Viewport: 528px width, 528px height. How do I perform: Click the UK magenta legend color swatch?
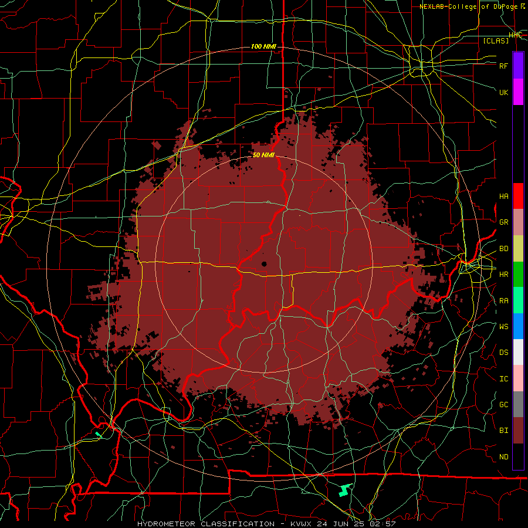(518, 92)
